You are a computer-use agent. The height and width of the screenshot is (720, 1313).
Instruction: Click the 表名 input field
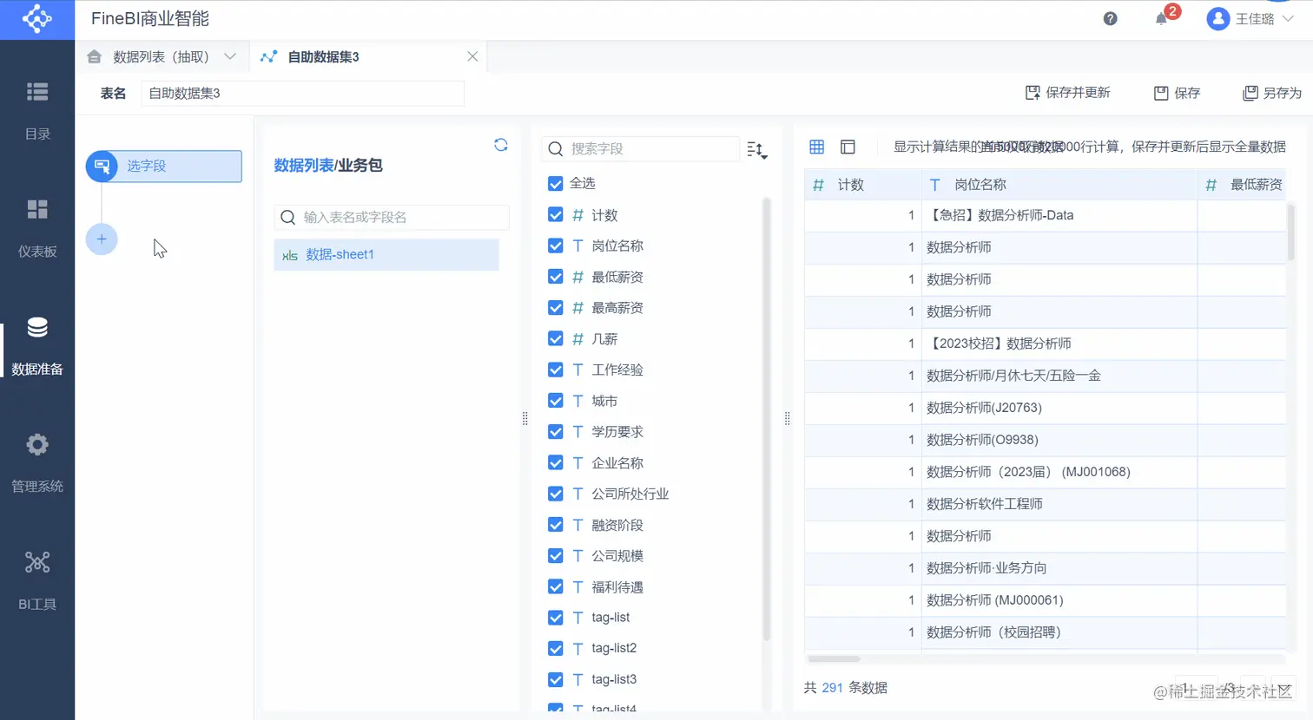pyautogui.click(x=303, y=93)
